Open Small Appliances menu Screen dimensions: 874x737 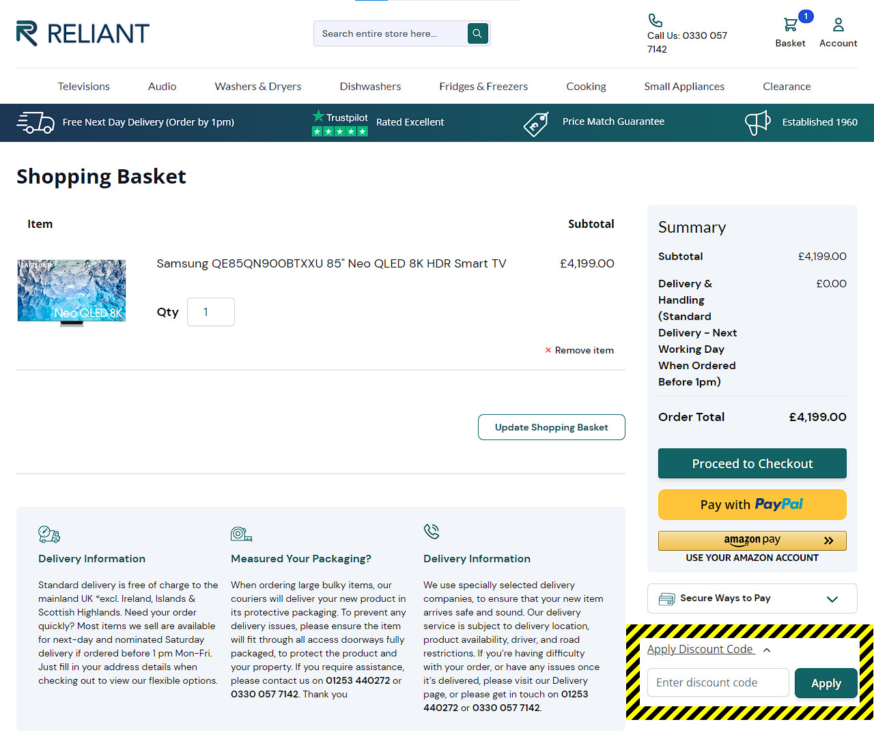684,87
